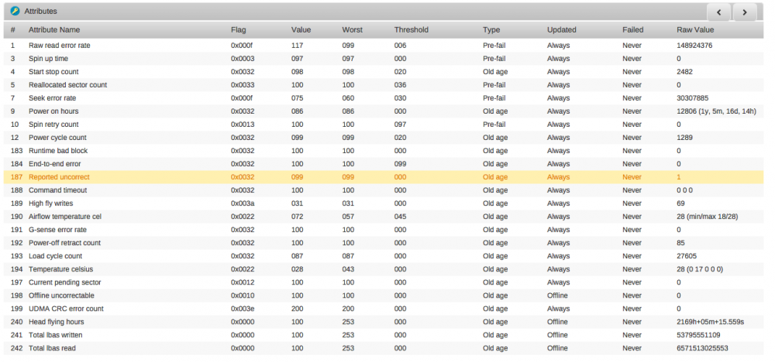Viewport: 775px width, 362px height.
Task: Select the Power cycle count attribute
Action: pyautogui.click(x=57, y=138)
